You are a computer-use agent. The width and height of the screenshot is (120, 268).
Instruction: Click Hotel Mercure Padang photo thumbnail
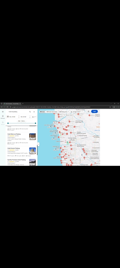point(32,137)
